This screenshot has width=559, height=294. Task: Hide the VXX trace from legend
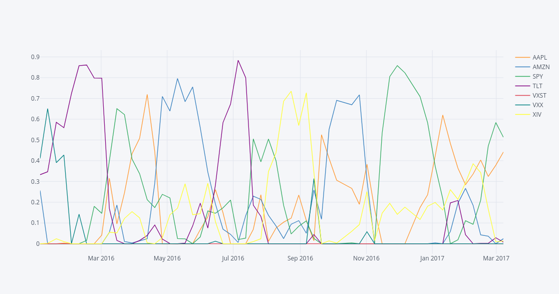click(x=538, y=105)
